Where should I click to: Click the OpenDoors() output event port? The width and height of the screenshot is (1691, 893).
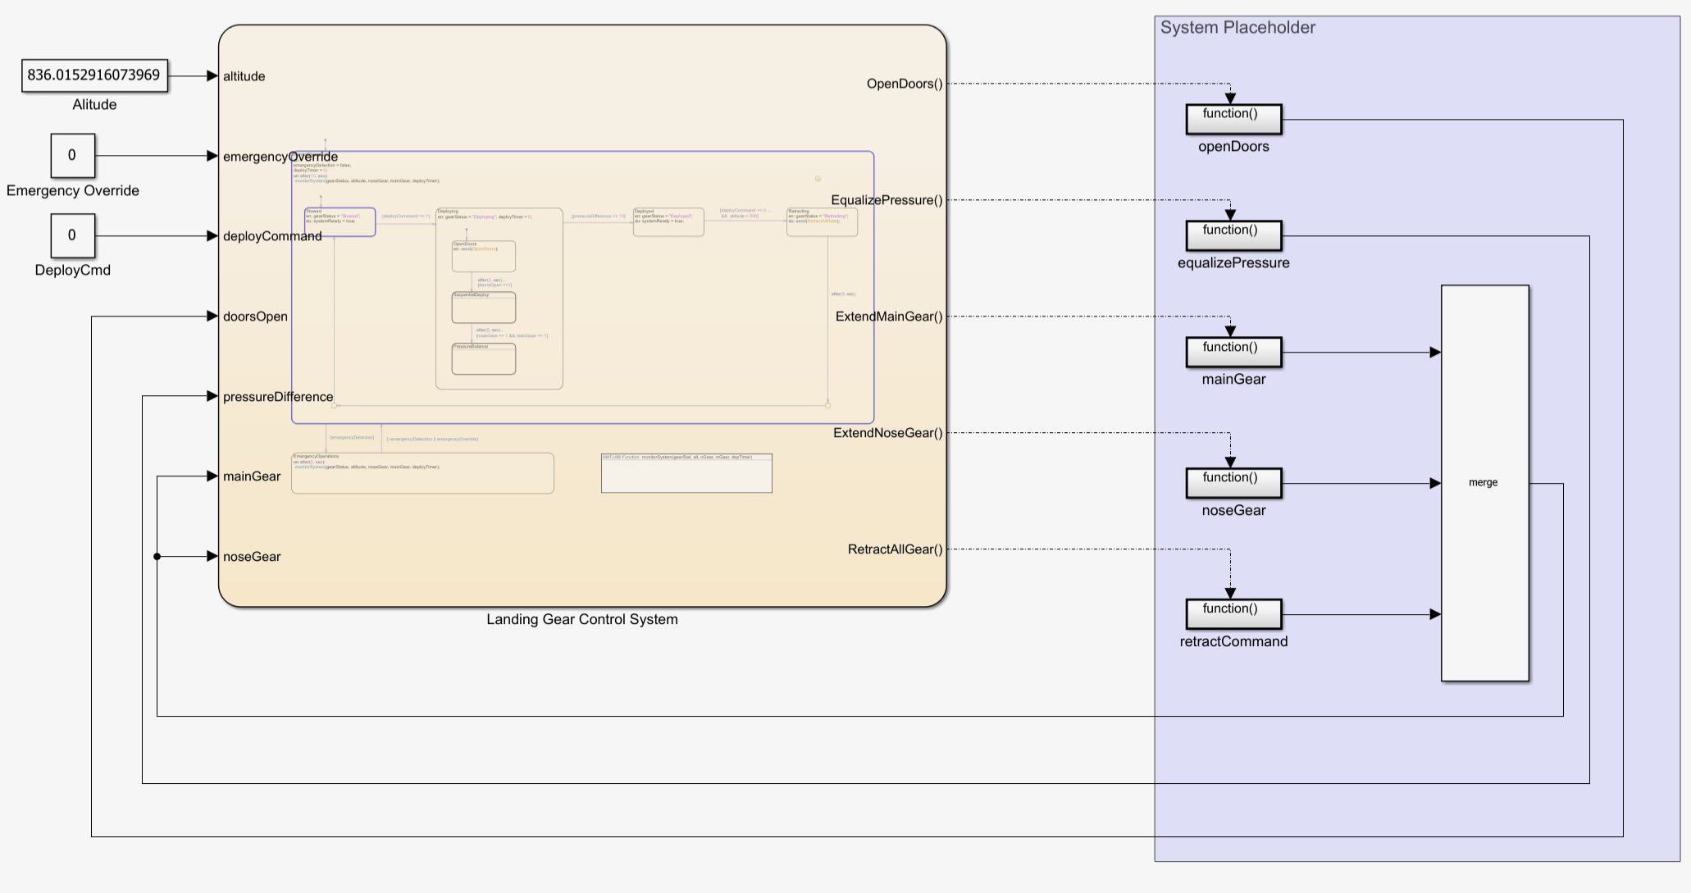[904, 84]
